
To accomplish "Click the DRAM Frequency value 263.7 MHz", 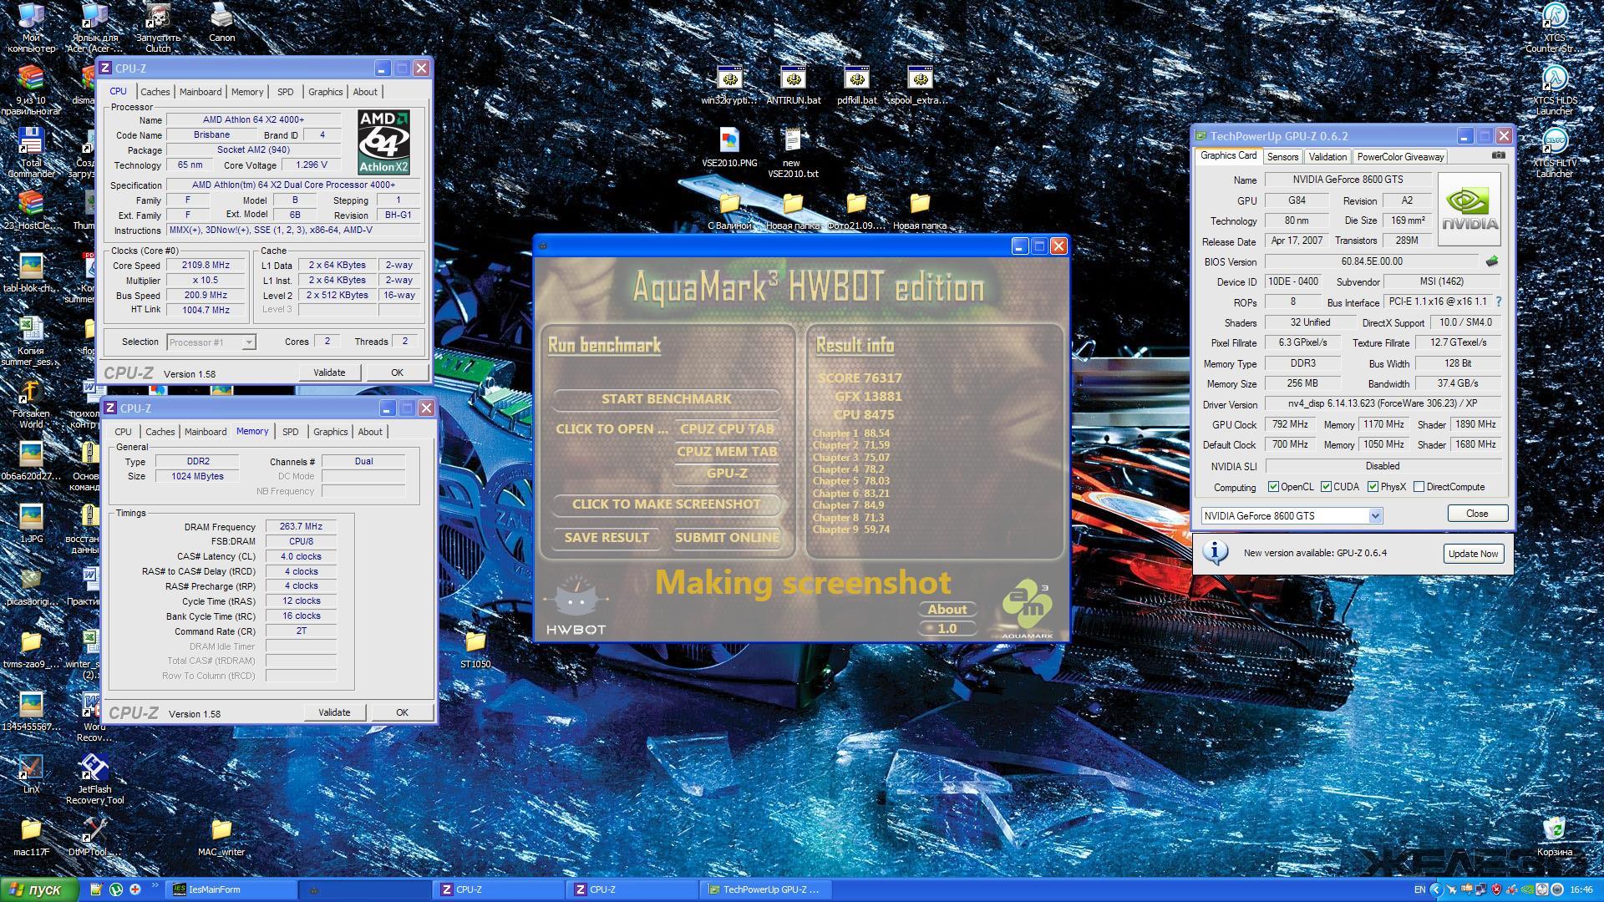I will click(x=301, y=527).
